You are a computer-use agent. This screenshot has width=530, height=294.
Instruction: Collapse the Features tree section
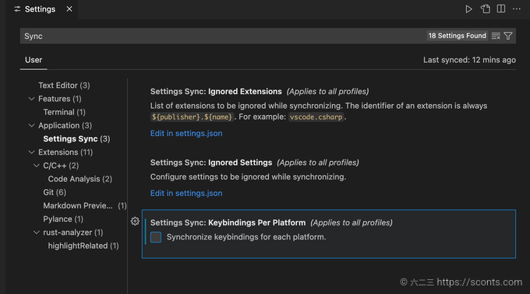[x=31, y=99]
